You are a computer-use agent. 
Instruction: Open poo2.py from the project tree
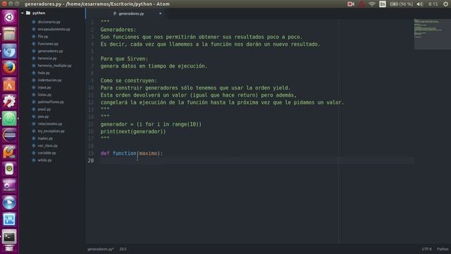pyautogui.click(x=44, y=109)
